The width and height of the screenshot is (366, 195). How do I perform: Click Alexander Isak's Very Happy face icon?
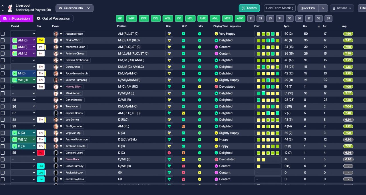coord(216,34)
